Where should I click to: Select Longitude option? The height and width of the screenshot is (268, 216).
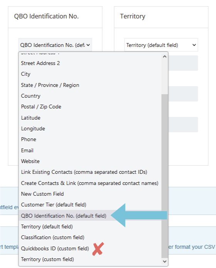coord(90,128)
